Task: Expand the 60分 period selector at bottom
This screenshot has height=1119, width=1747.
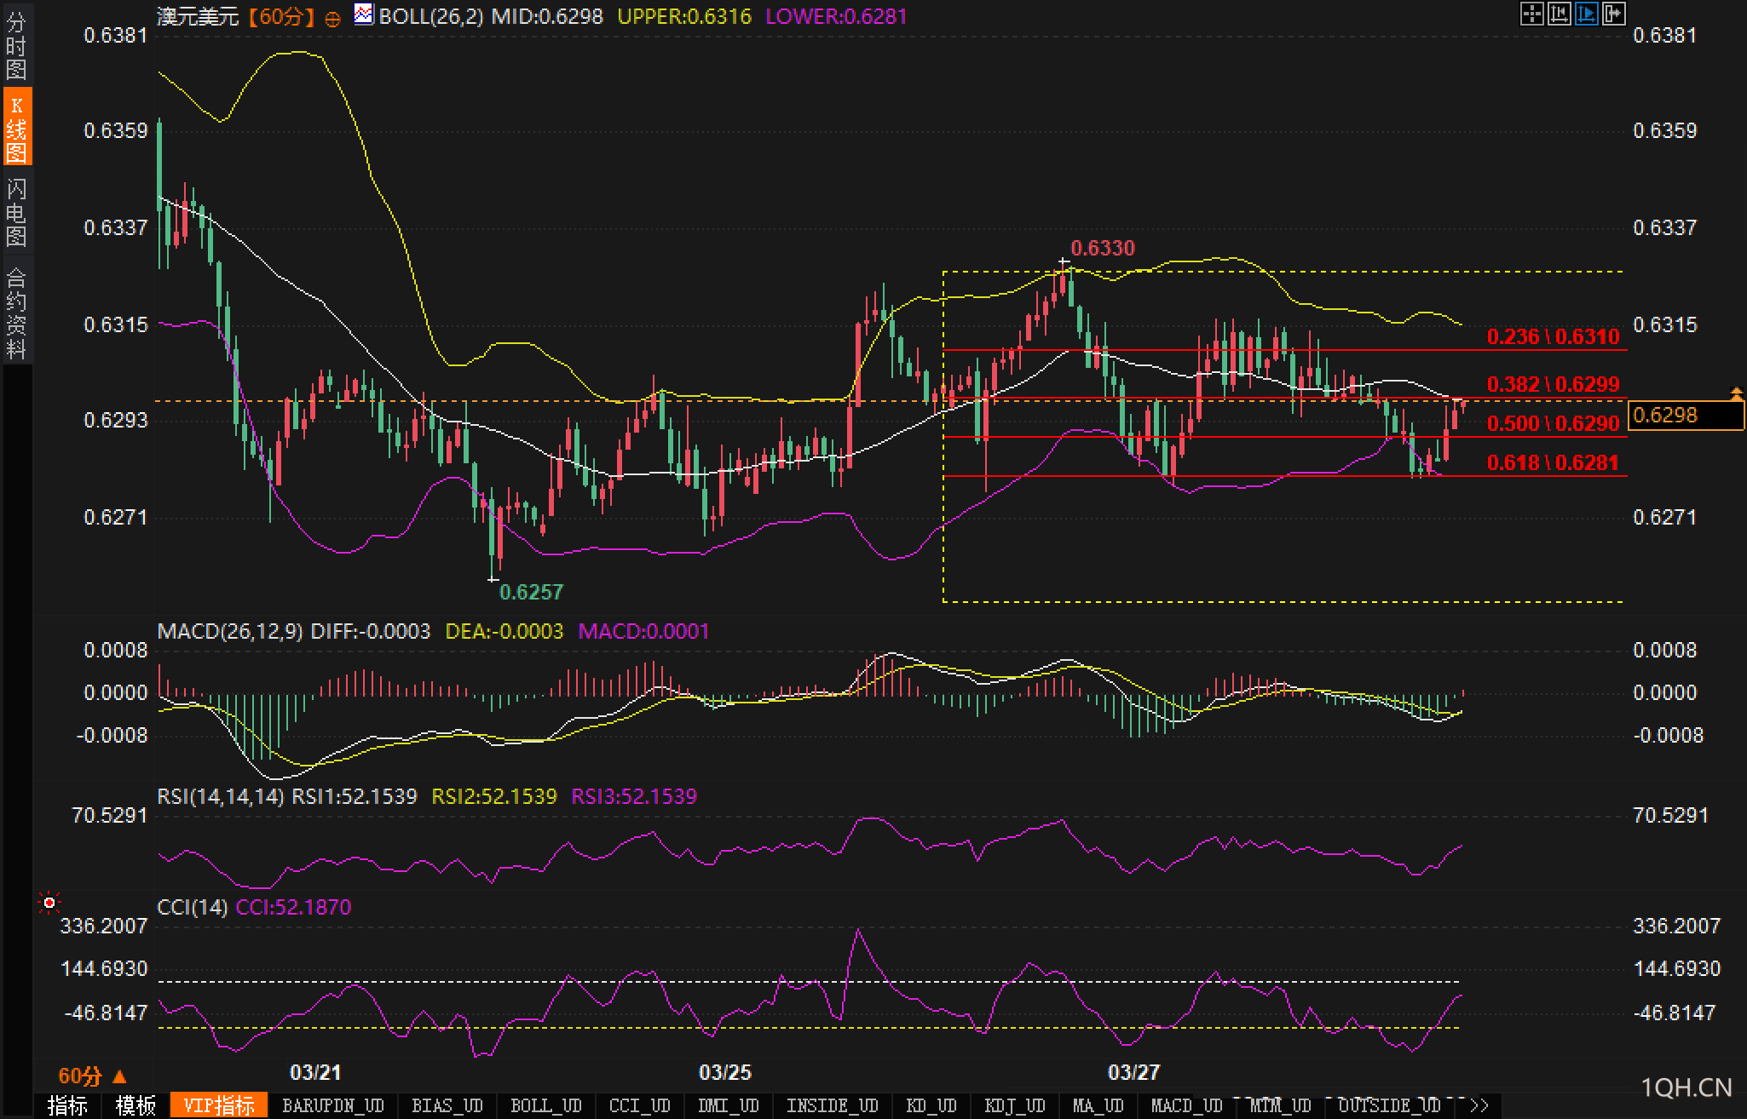Action: click(x=91, y=1076)
